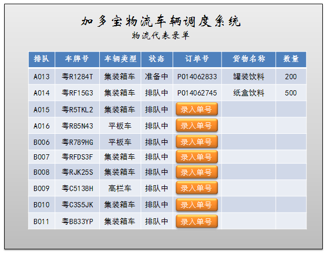
Task: Click license plate 粤R85N43
Action: [77, 126]
